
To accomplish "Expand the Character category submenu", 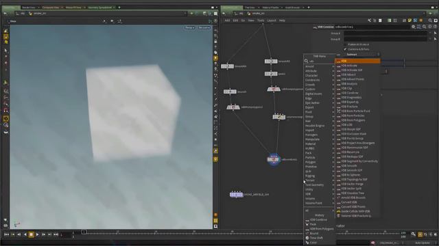I will pyautogui.click(x=311, y=75).
